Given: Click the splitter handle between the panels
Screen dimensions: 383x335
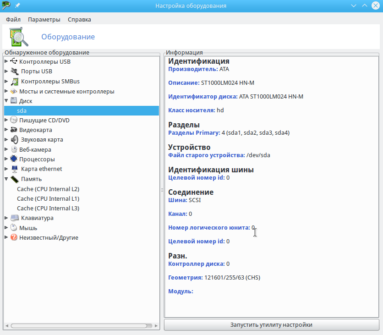Looking at the screenshot, I should (162, 190).
